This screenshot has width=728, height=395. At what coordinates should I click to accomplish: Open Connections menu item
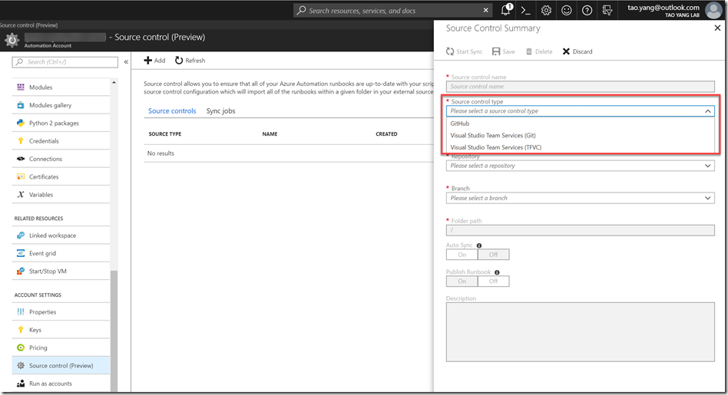(61, 159)
